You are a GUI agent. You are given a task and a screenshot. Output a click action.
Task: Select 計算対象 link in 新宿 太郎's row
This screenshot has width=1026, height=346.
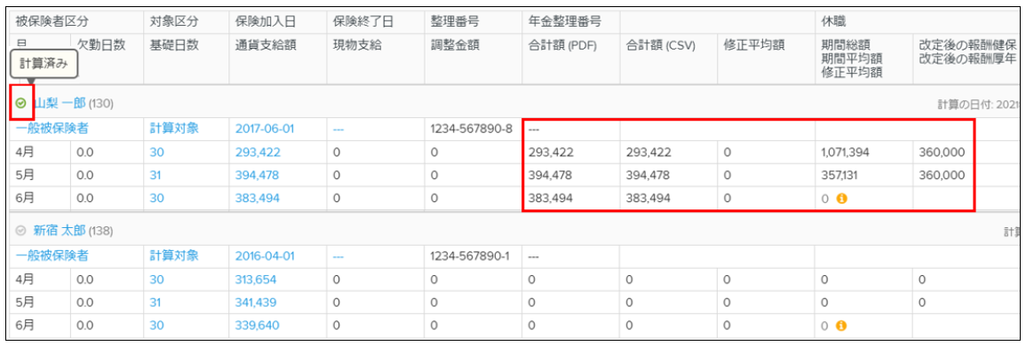[x=173, y=256]
